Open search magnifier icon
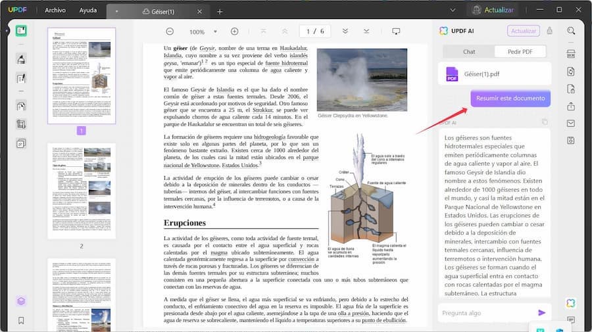This screenshot has width=592, height=332. click(x=571, y=31)
